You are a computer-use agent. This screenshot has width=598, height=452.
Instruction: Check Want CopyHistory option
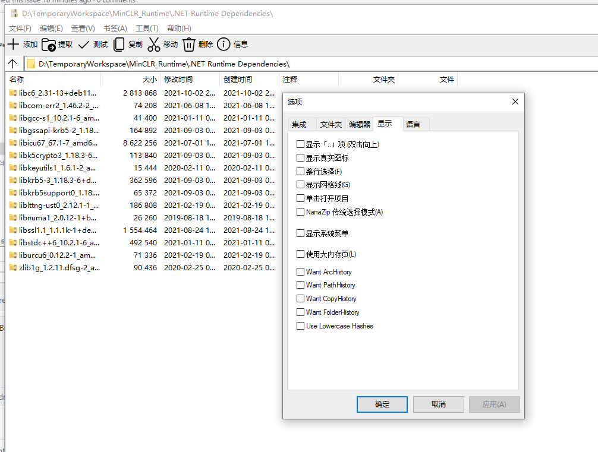tap(301, 299)
